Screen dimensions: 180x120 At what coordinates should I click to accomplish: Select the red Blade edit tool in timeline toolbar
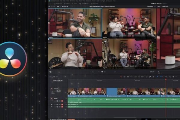(x=121, y=76)
